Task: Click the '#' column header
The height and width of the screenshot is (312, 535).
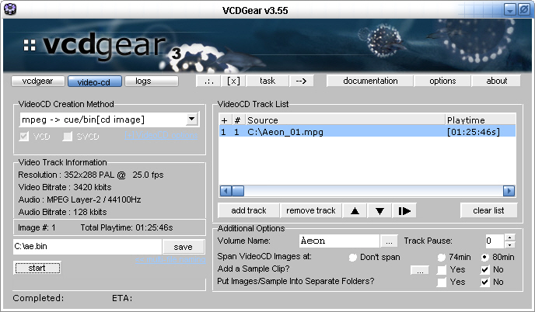Action: (238, 120)
